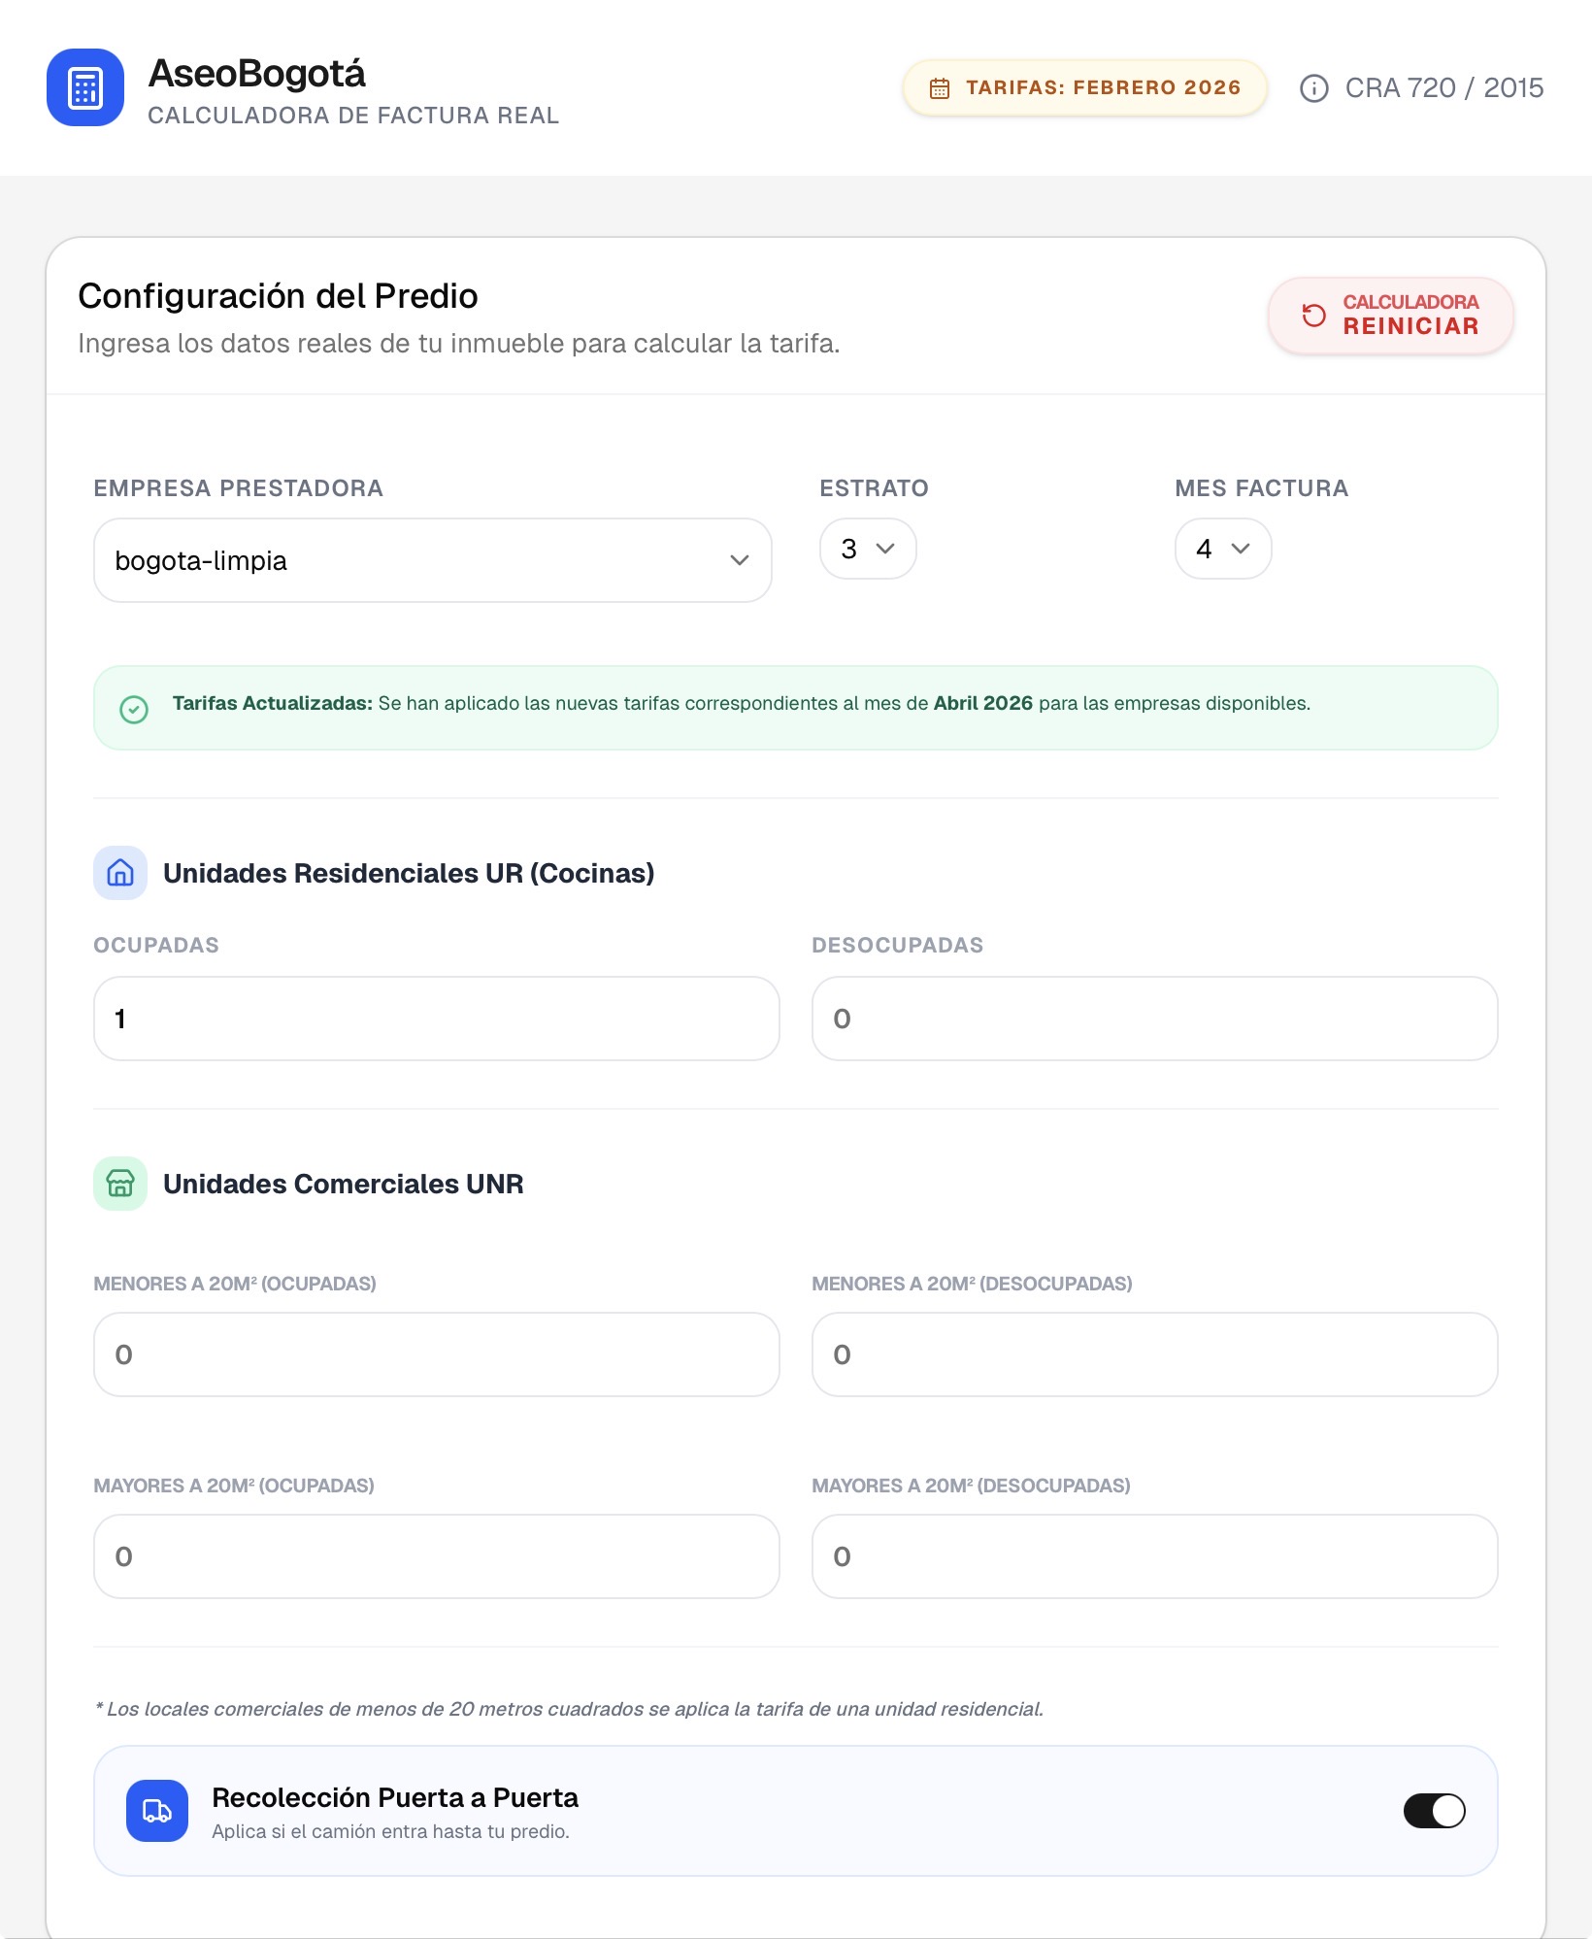This screenshot has height=1939, width=1592.
Task: Click the house icon for Unidades Residenciales
Action: [x=118, y=873]
